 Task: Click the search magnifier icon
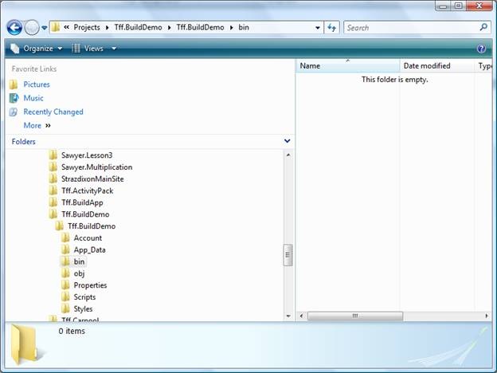[x=483, y=27]
